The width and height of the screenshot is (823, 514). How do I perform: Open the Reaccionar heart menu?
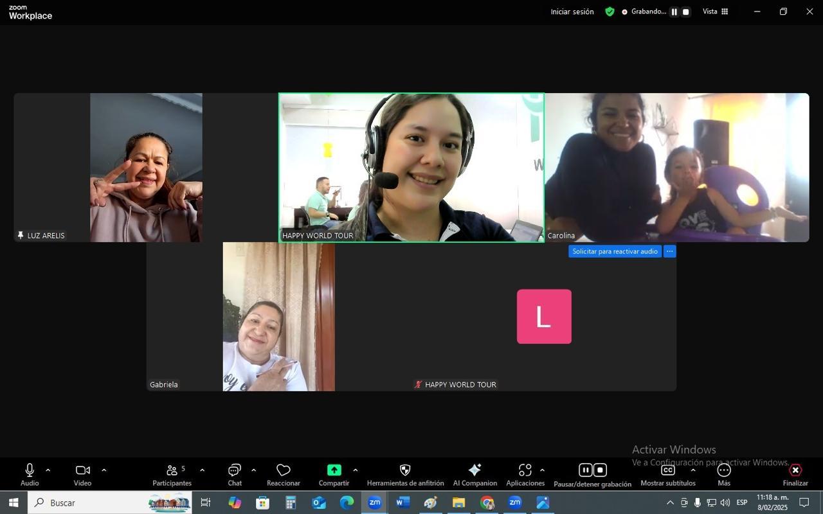pos(284,474)
